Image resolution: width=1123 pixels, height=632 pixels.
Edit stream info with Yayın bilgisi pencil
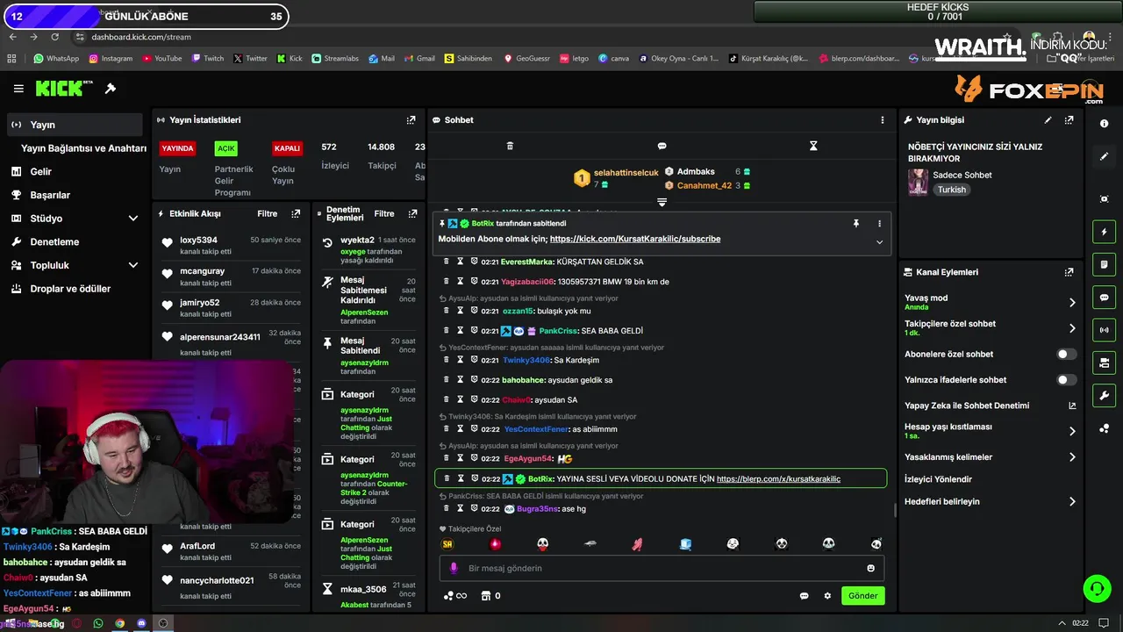click(1048, 120)
